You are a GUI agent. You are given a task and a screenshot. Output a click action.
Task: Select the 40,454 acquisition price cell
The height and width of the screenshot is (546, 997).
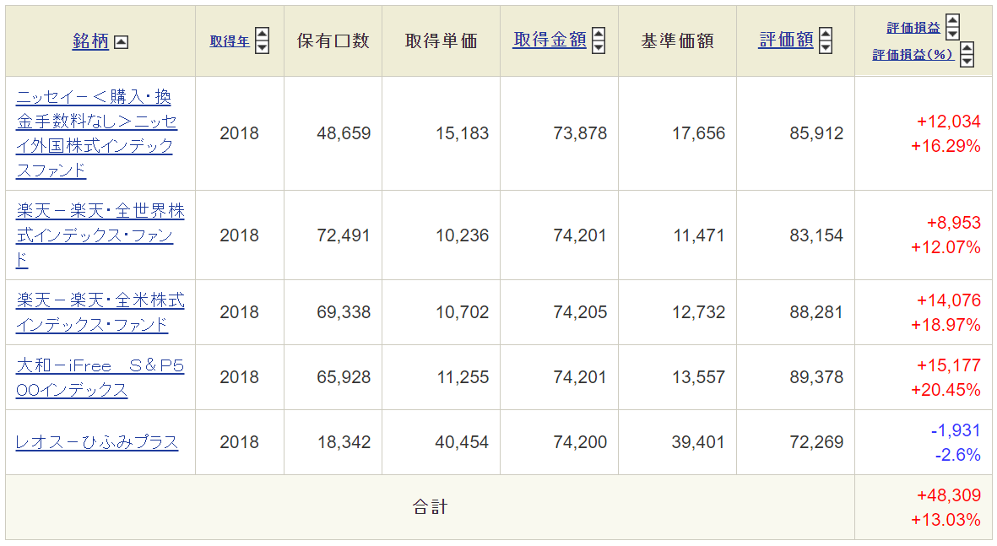(x=463, y=442)
